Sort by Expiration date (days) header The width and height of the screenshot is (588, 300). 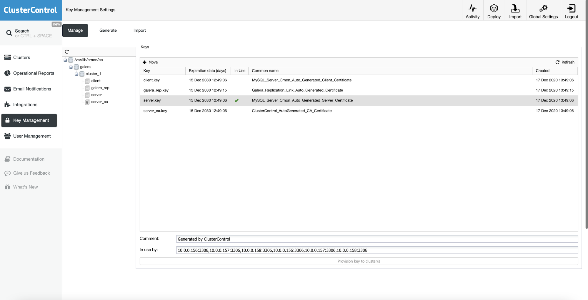click(x=208, y=71)
